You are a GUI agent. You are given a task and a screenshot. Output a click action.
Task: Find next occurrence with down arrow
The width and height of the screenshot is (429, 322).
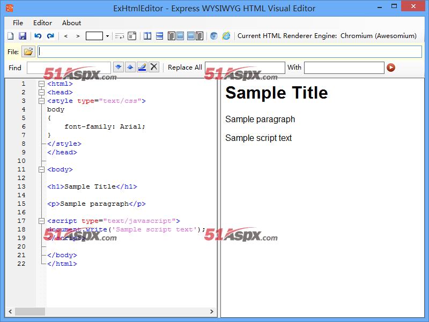(118, 67)
